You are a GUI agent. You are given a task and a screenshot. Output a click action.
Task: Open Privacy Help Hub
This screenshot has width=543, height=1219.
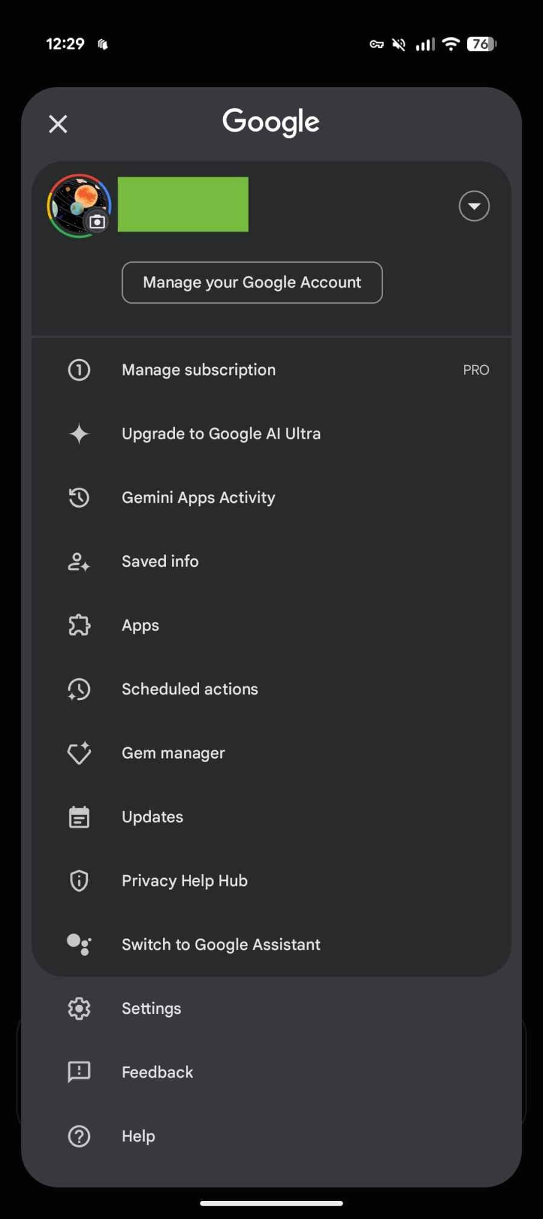point(271,880)
